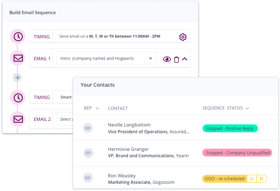Pause Ron Weasley's sequence
The height and width of the screenshot is (191, 280).
261,179
